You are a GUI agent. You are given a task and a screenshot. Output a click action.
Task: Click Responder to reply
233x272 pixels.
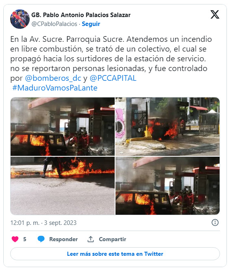click(63, 239)
